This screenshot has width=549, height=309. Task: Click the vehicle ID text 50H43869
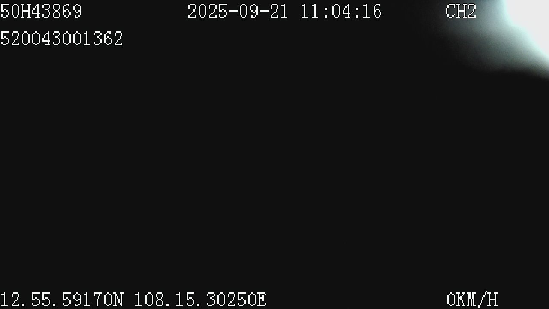(x=41, y=12)
